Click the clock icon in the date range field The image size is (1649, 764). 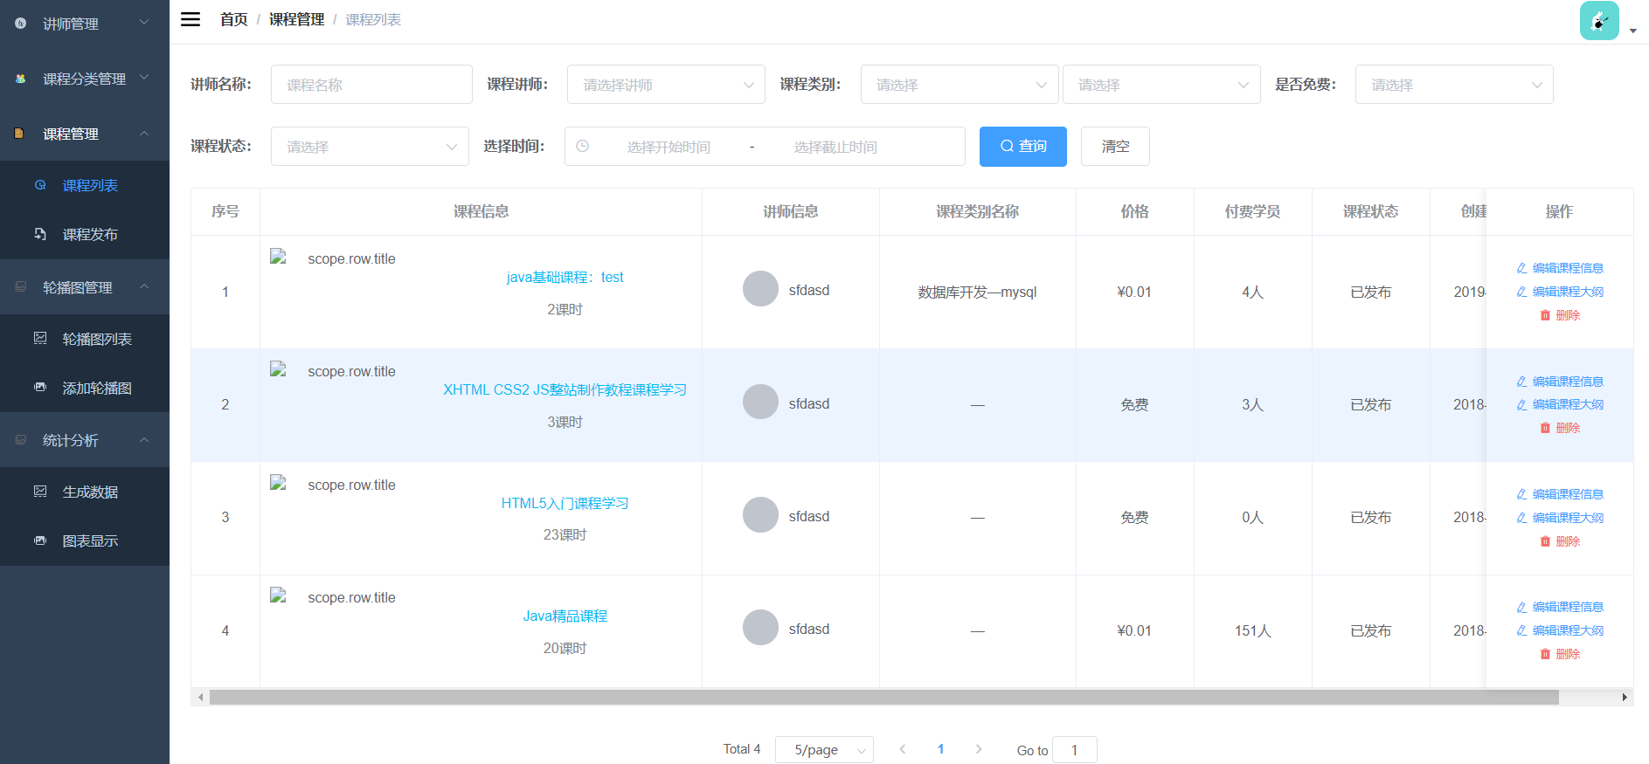coord(583,146)
